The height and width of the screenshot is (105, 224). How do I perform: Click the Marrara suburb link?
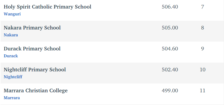point(12,98)
